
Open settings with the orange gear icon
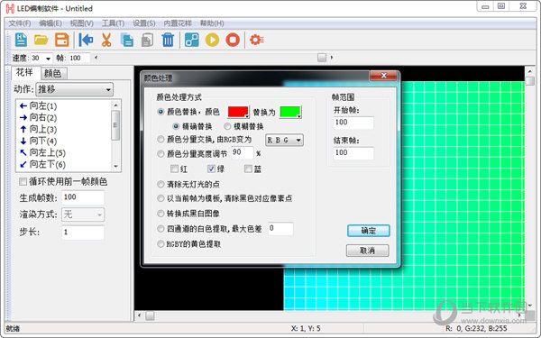(x=256, y=40)
